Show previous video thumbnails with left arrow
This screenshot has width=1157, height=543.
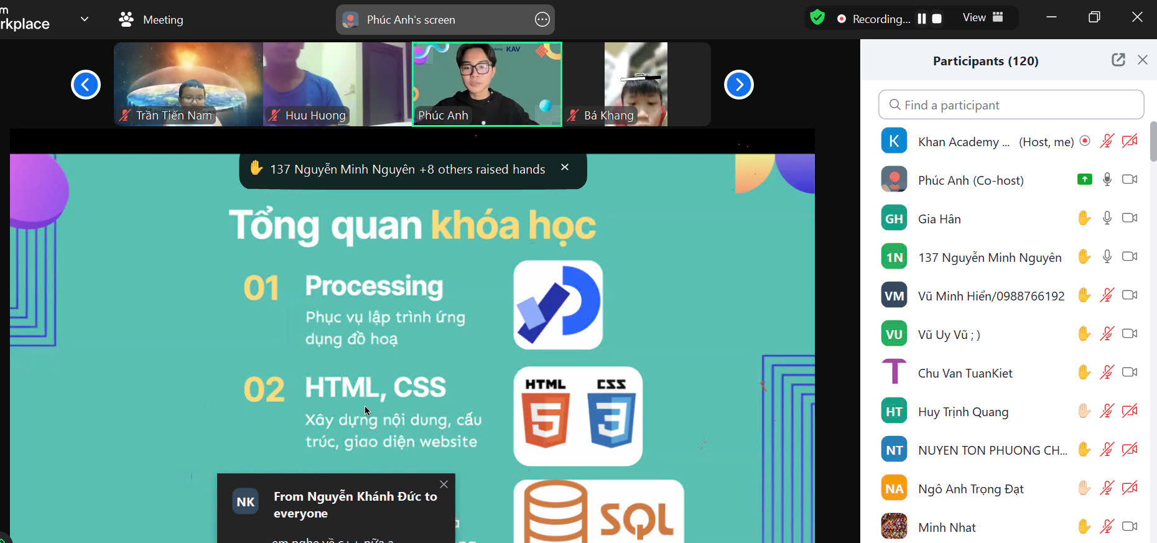tap(86, 85)
